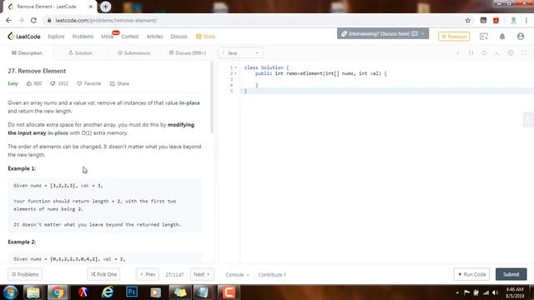Close the Remove Element tab
This screenshot has width=534, height=300.
pyautogui.click(x=91, y=7)
